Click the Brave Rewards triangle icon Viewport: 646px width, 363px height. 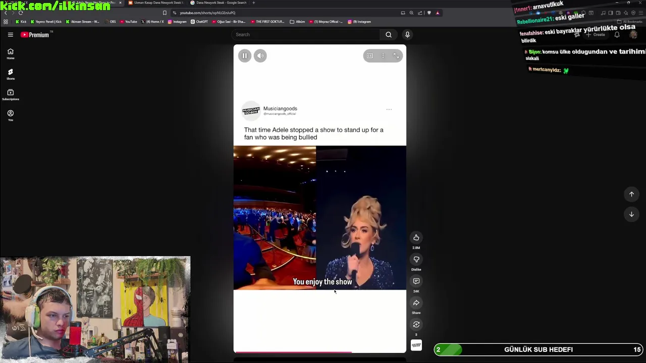[438, 13]
